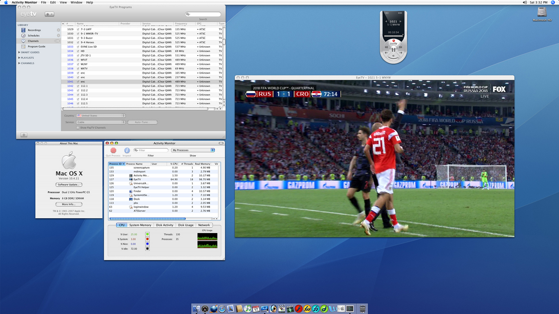The image size is (559, 314).
Task: Click the mute speaker on EyeTV remote
Action: click(394, 56)
